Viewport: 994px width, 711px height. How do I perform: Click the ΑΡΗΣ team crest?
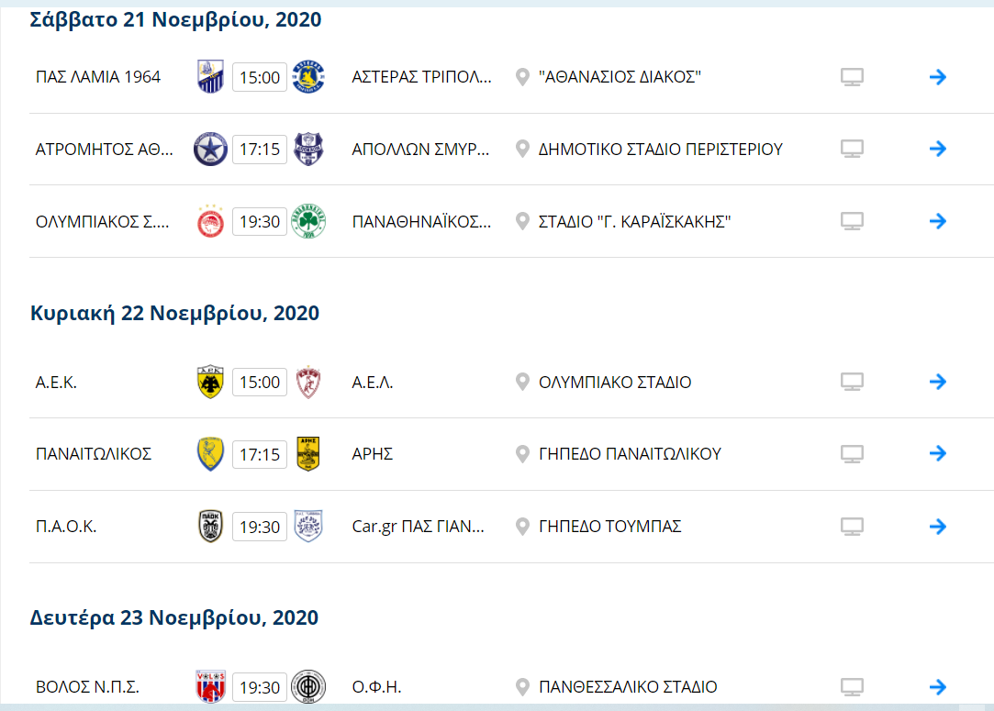click(308, 453)
